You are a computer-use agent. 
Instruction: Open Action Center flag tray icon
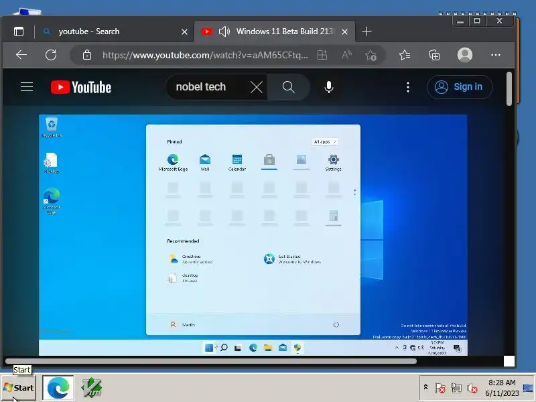(x=440, y=388)
